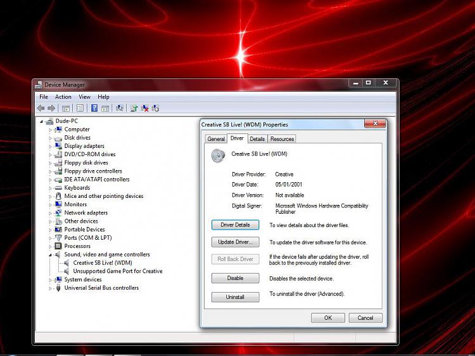Open the View menu
This screenshot has width=475, height=356.
pyautogui.click(x=84, y=97)
